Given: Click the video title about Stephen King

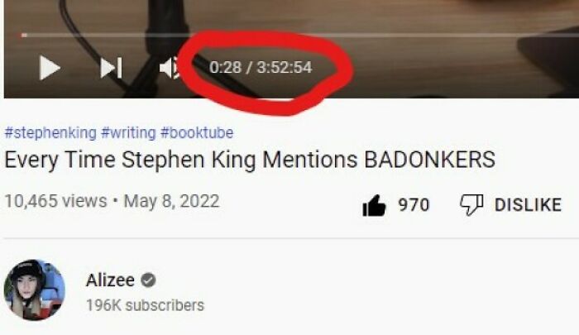Looking at the screenshot, I should coord(250,160).
